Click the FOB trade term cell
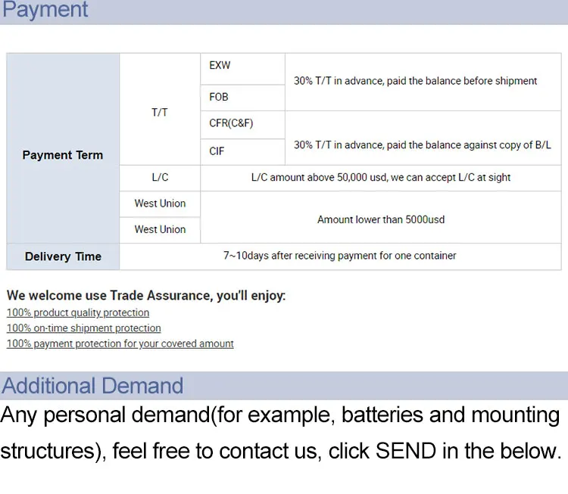Viewport: 568px width, 494px height. (219, 97)
